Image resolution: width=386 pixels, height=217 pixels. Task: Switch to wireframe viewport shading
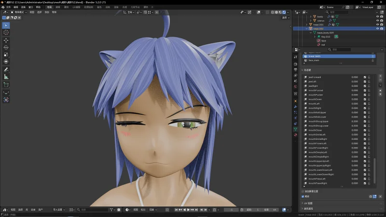273,12
